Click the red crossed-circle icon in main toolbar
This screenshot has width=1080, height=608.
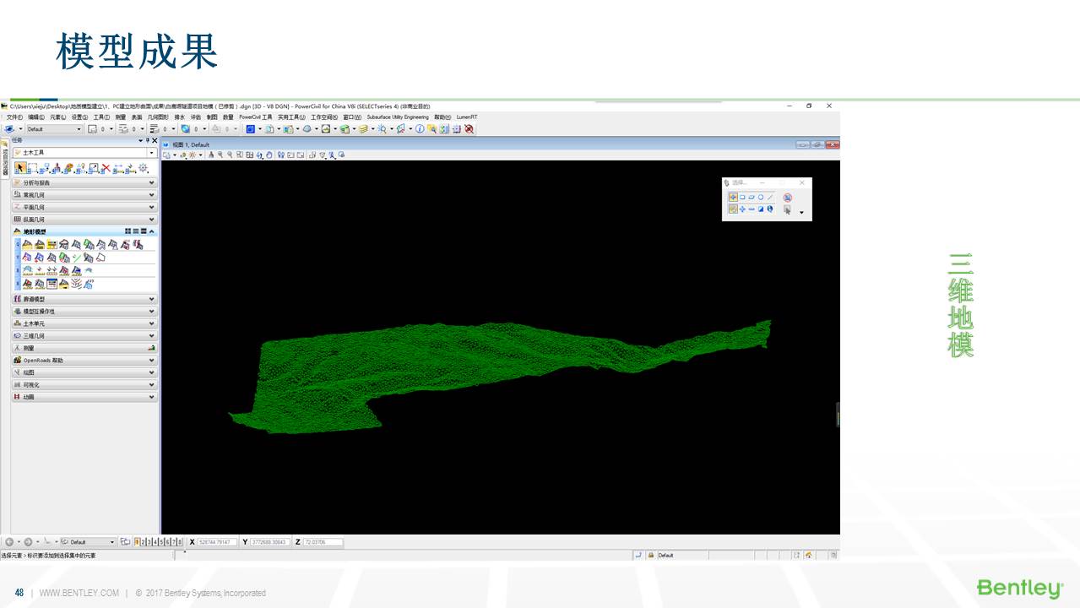[x=469, y=129]
